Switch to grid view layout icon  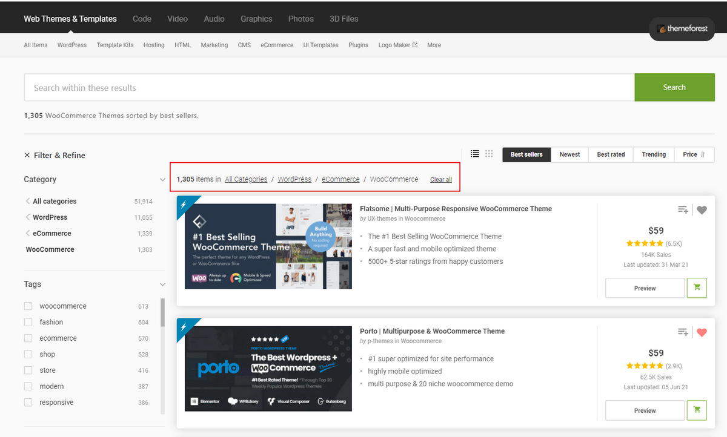(490, 154)
